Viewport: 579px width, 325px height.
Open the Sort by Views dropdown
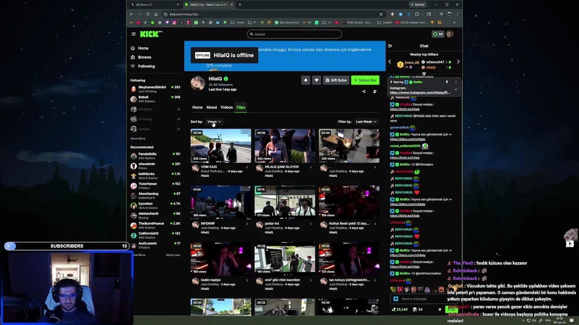tap(214, 121)
